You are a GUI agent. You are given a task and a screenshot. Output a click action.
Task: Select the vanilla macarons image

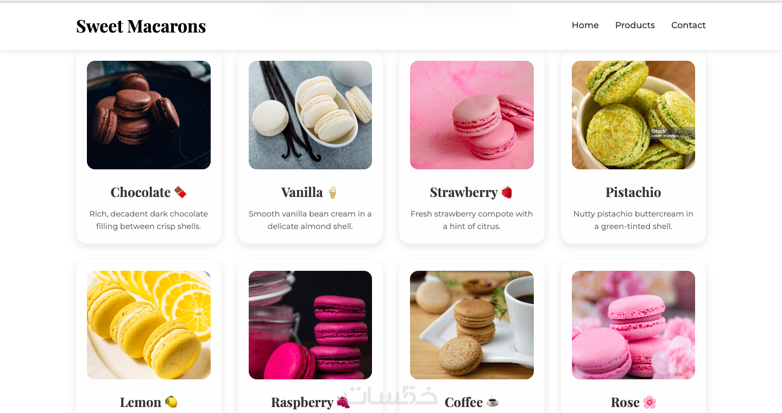click(x=310, y=115)
